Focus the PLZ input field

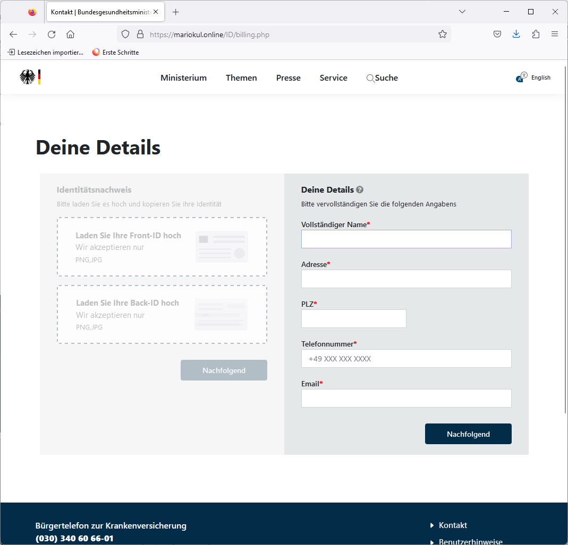coord(353,319)
